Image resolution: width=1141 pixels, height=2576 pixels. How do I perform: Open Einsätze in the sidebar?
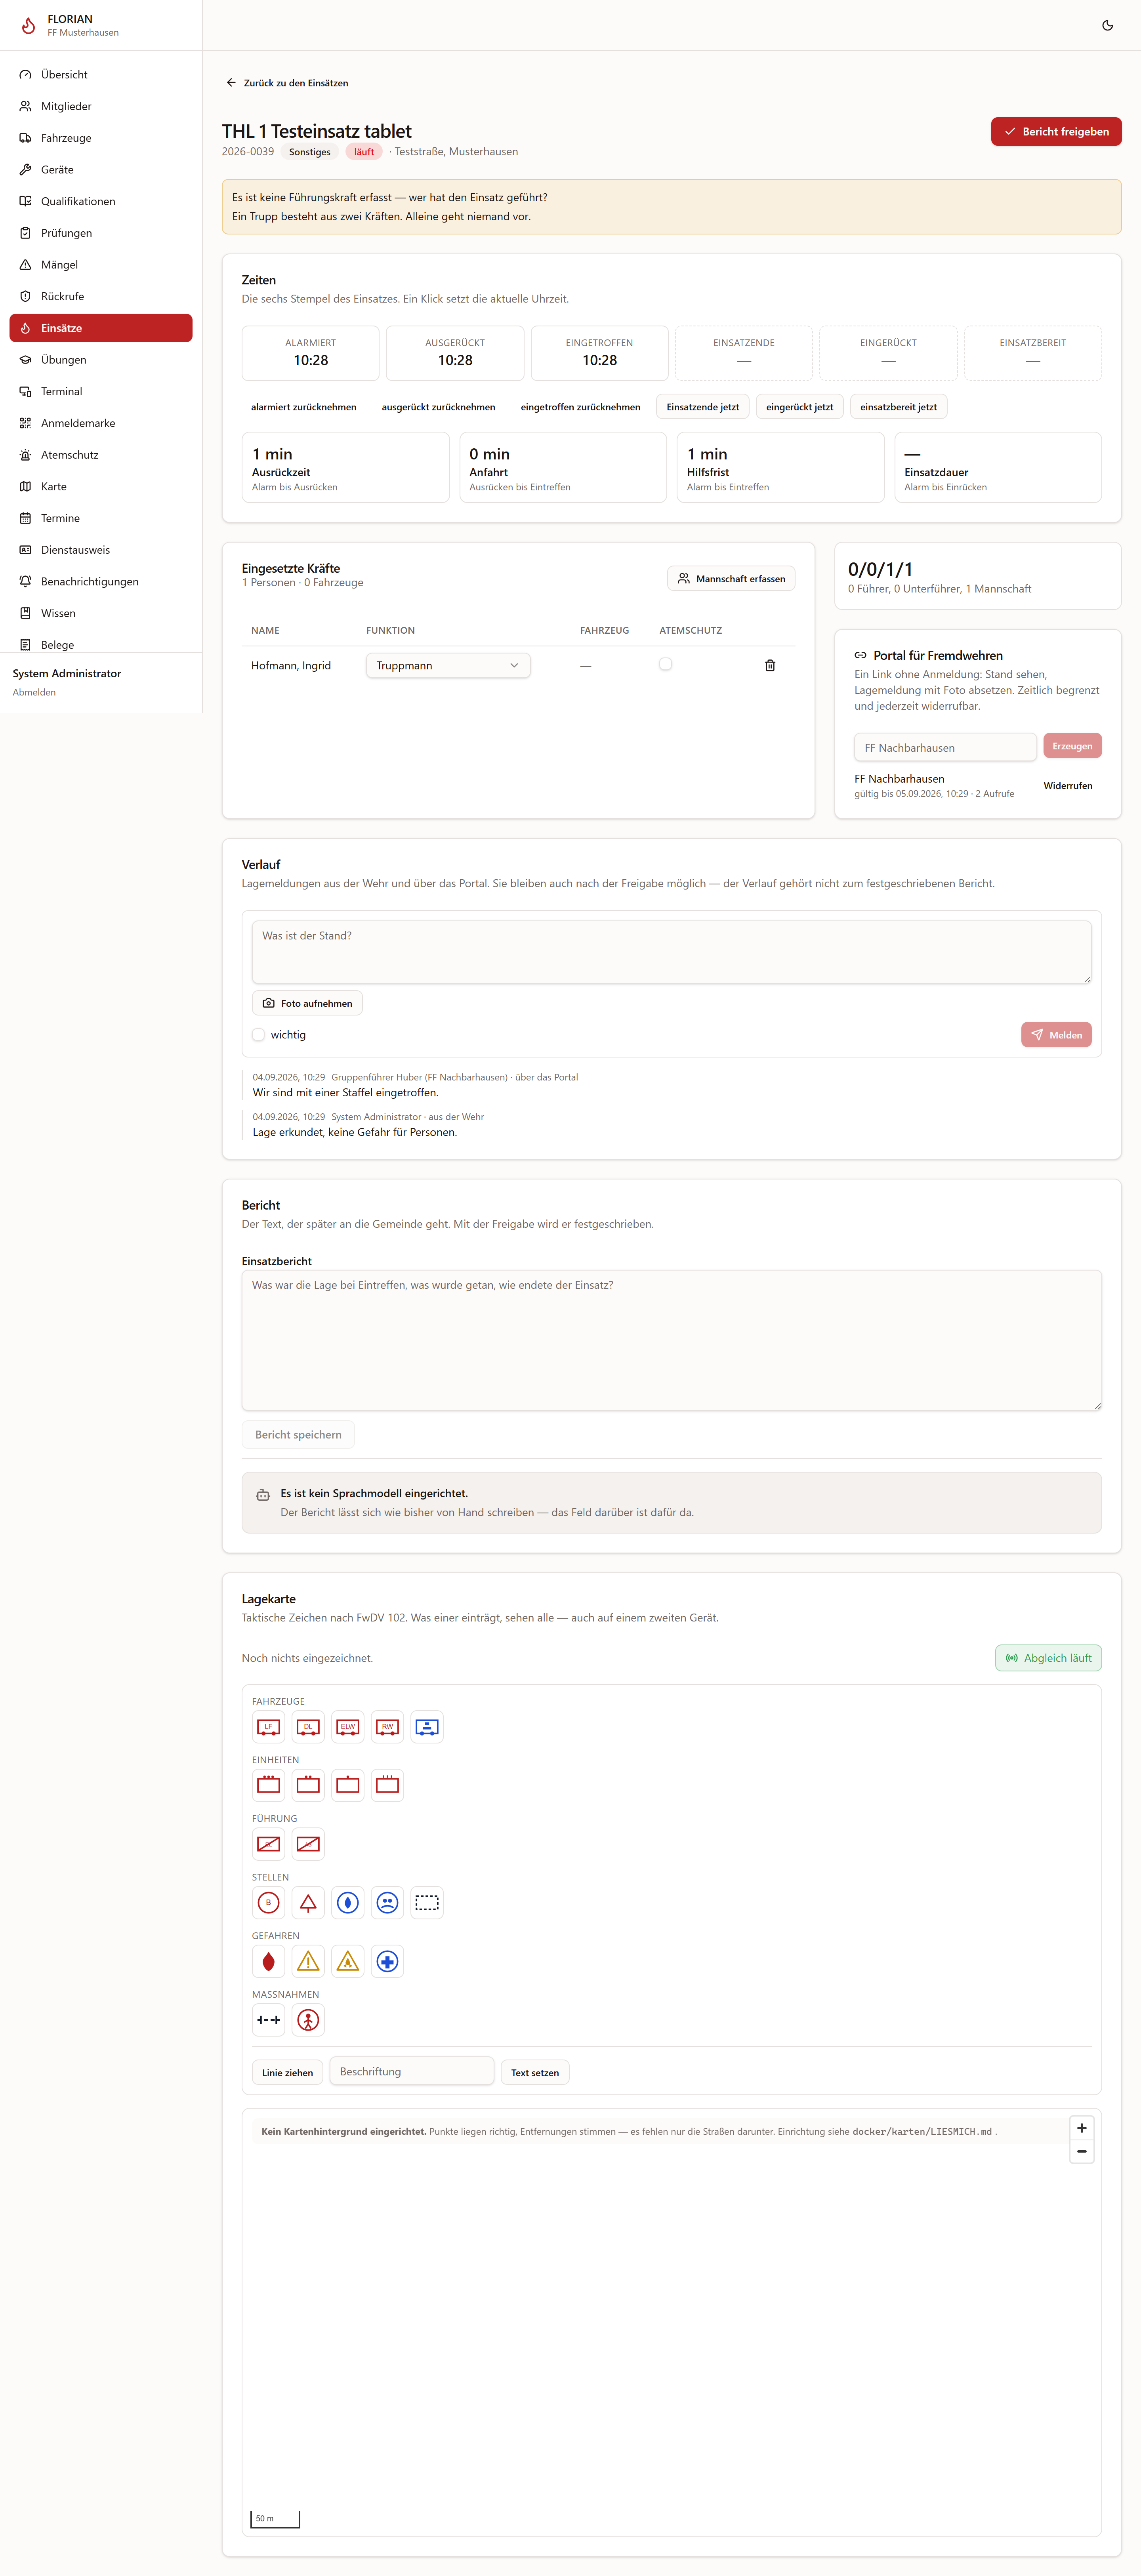click(x=101, y=328)
